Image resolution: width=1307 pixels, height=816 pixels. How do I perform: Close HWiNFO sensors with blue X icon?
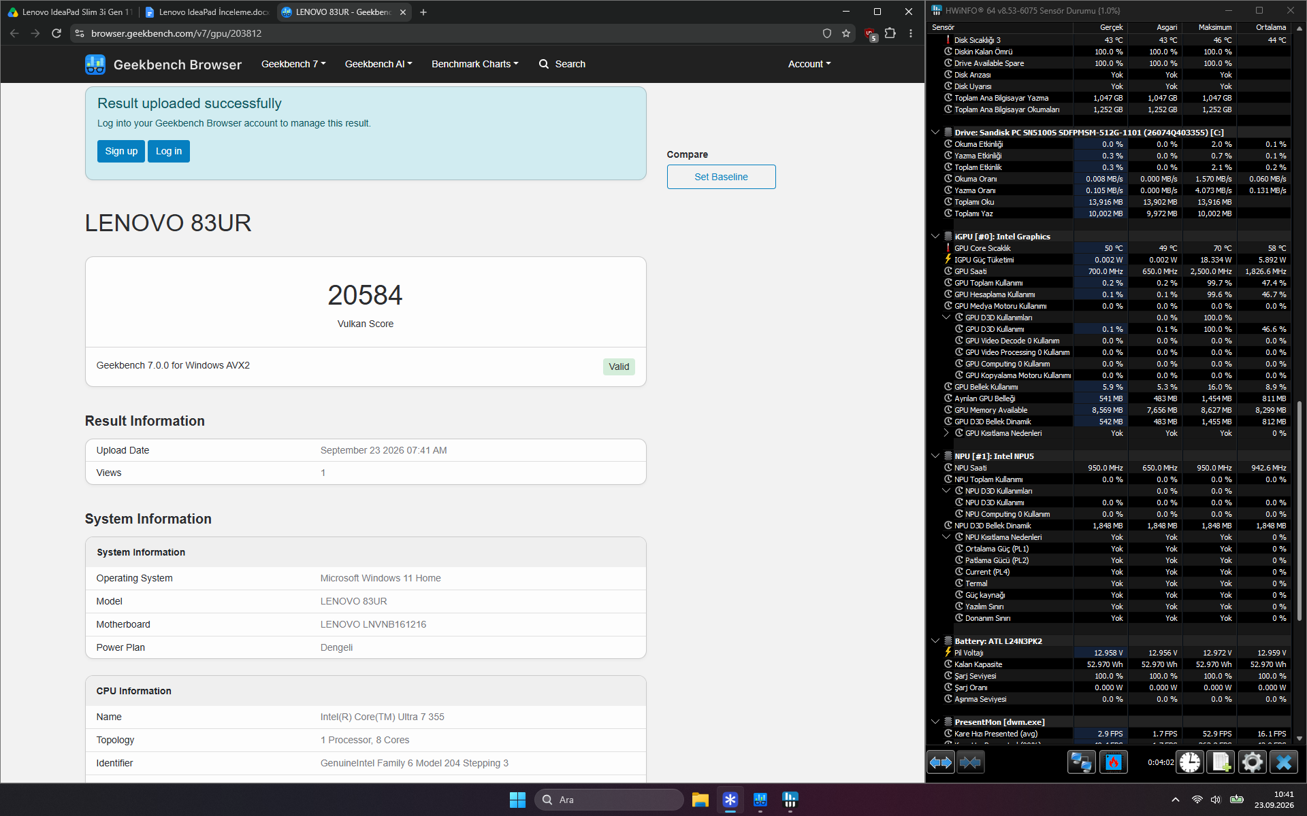coord(1283,762)
